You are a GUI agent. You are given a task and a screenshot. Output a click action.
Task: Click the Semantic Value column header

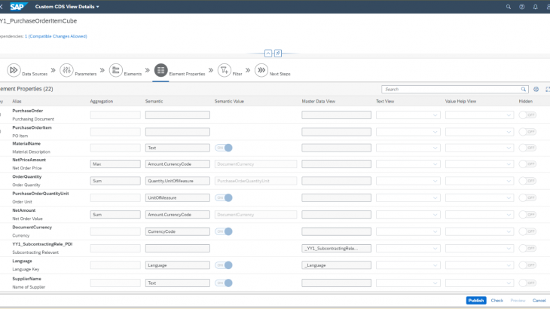(x=229, y=101)
